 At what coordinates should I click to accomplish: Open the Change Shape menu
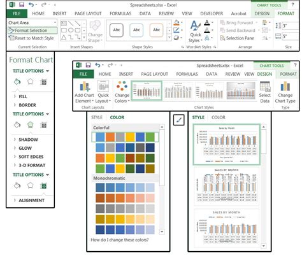pos(95,31)
